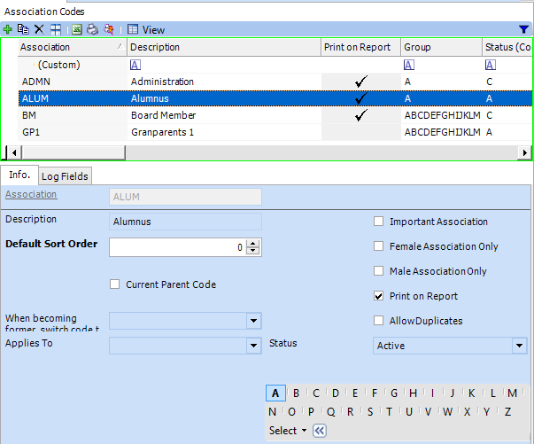Select group letter Q
The image size is (534, 444).
[330, 411]
